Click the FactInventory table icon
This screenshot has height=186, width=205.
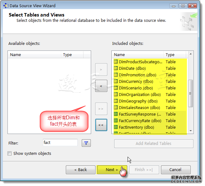[116, 127]
